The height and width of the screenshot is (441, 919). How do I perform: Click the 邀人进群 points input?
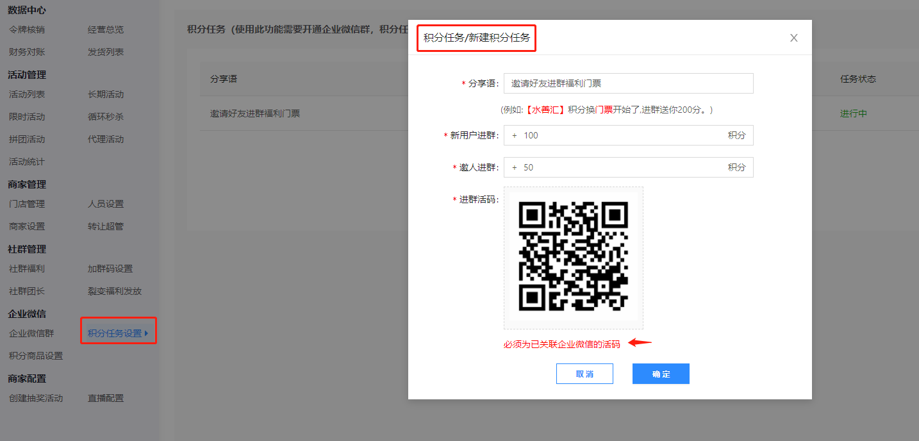tap(628, 167)
